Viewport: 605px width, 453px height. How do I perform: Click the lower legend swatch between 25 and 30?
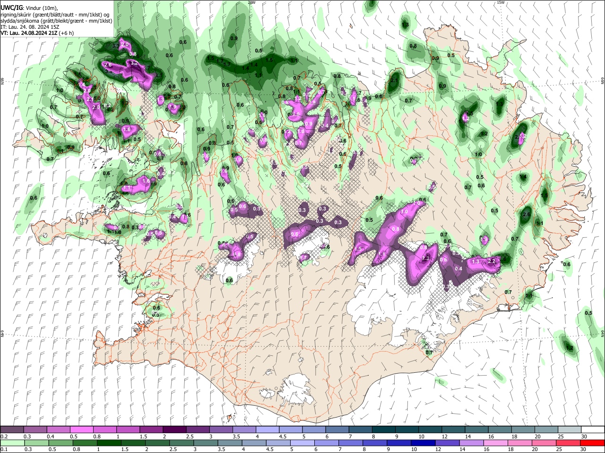[568, 443]
